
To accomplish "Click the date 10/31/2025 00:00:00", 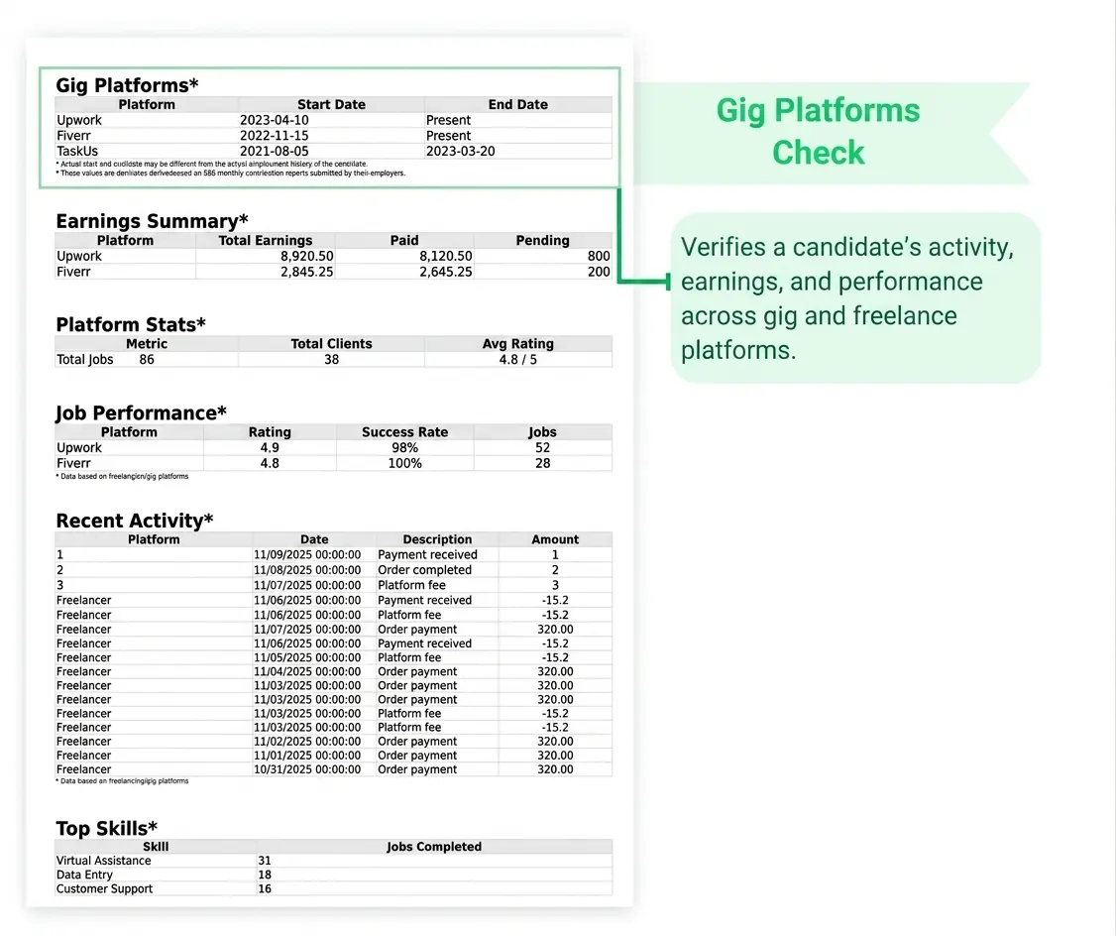I will (x=307, y=768).
